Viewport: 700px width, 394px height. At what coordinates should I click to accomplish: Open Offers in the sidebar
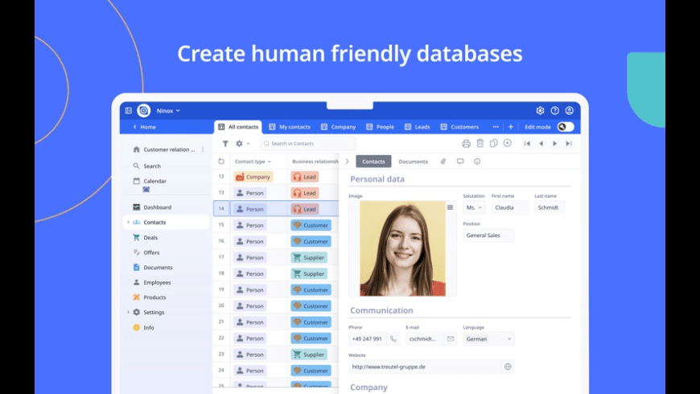[x=151, y=252]
